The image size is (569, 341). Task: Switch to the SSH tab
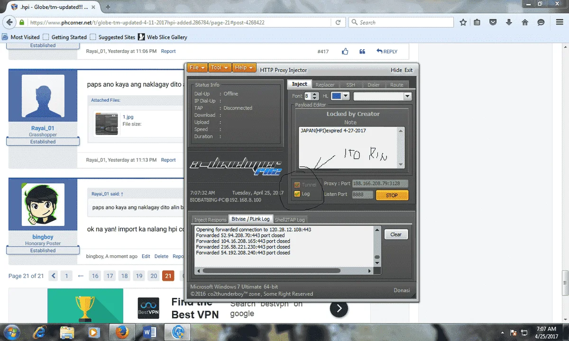(x=350, y=85)
